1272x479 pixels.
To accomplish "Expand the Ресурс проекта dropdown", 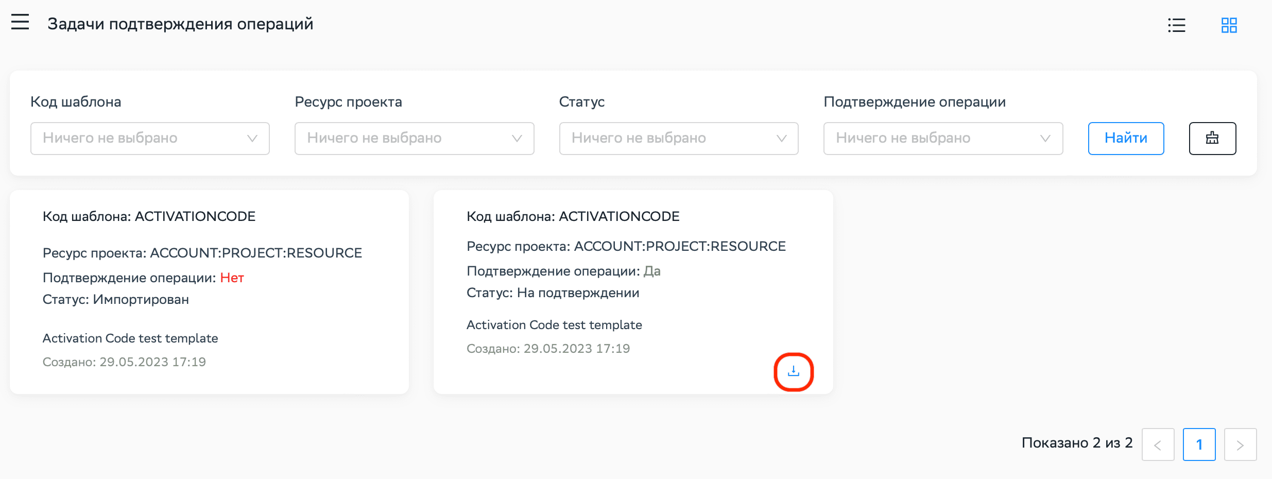I will 414,138.
